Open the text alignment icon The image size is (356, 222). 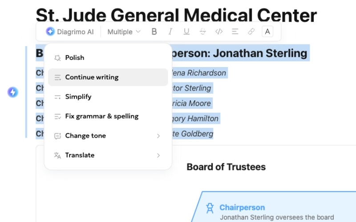235,32
